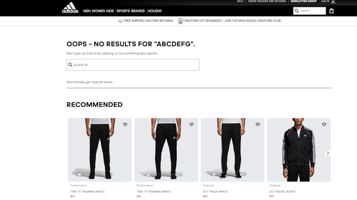Toggle wishlist heart on SST Track Jacket
The width and height of the screenshot is (357, 200).
click(324, 124)
